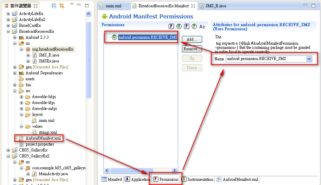Expand the ActivityLifeEx project
The height and width of the screenshot is (185, 321).
click(8, 14)
